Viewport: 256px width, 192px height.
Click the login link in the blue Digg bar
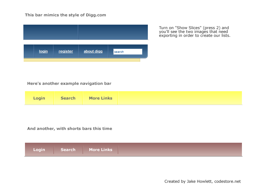coord(43,51)
